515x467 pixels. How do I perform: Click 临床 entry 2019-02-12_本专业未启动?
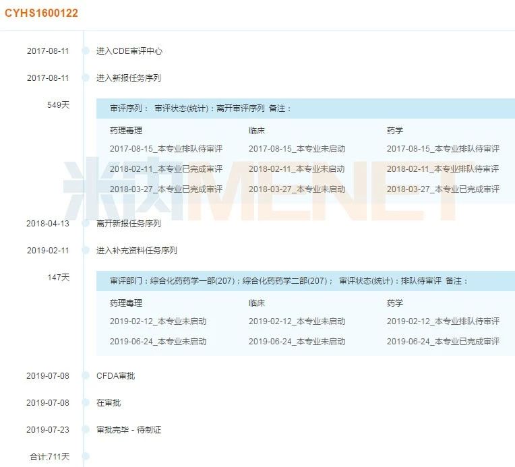click(297, 321)
